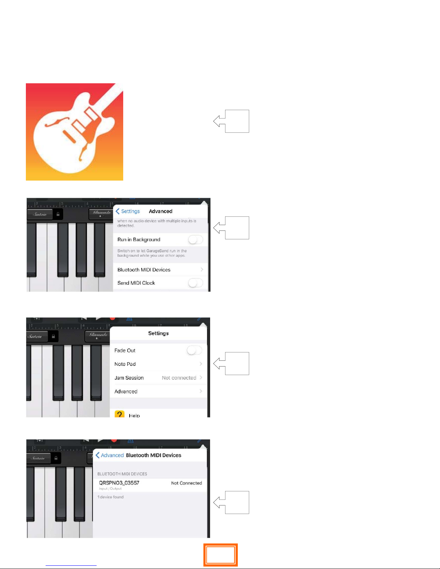Click the wrench icon above Bluetooth MIDI Devices panel
This screenshot has width=440, height=569.
tap(199, 441)
